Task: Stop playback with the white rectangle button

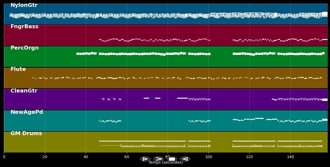Action: pyautogui.click(x=172, y=159)
